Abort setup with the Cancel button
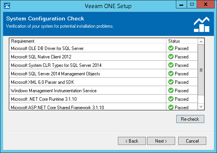Viewport: 217px width, 153px height. (x=192, y=141)
